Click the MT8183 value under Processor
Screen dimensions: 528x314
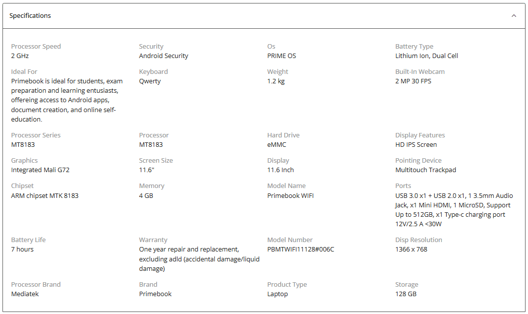pyautogui.click(x=151, y=144)
